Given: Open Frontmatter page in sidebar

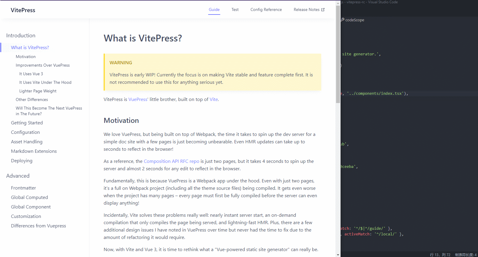Looking at the screenshot, I should click(x=23, y=188).
